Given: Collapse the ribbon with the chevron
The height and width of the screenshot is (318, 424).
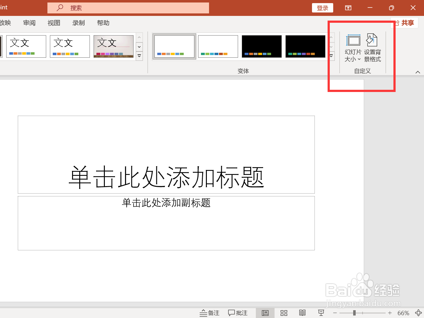Looking at the screenshot, I should pyautogui.click(x=418, y=72).
